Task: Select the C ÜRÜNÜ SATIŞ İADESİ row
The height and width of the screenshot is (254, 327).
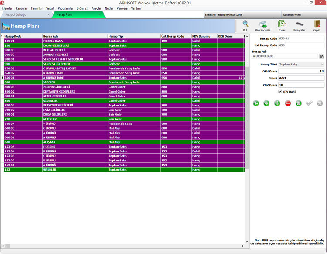Action: click(x=124, y=69)
